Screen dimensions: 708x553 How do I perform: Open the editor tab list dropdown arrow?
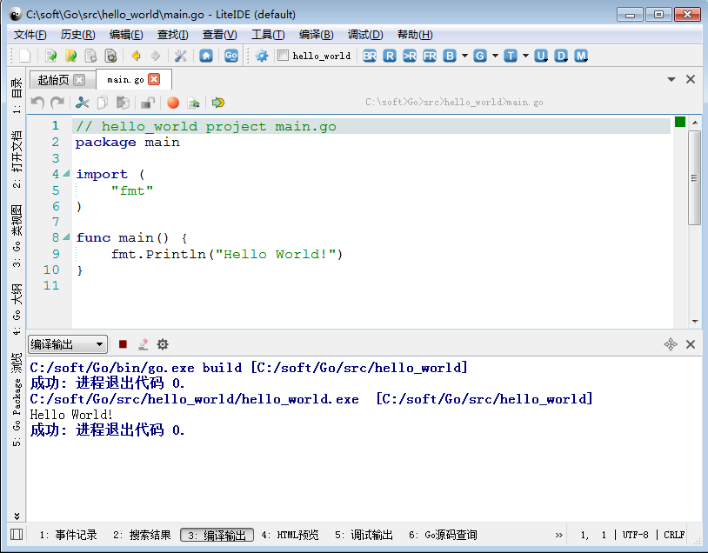(671, 79)
